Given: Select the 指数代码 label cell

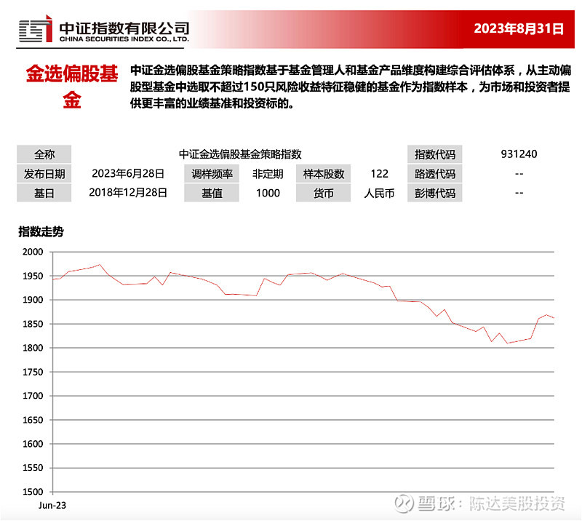Looking at the screenshot, I should click(434, 154).
